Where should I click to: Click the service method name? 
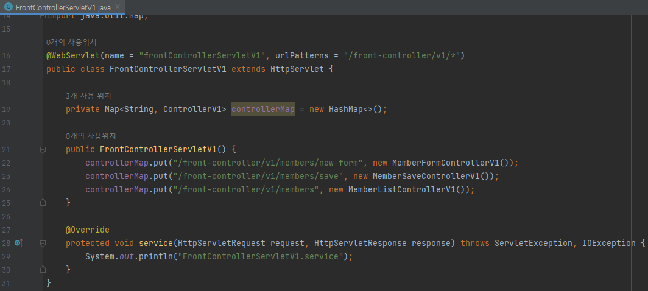pos(155,243)
